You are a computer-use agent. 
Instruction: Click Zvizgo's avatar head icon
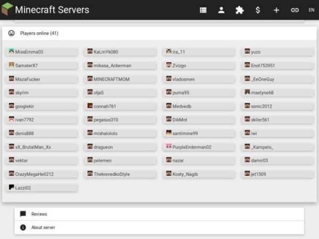[x=169, y=65]
